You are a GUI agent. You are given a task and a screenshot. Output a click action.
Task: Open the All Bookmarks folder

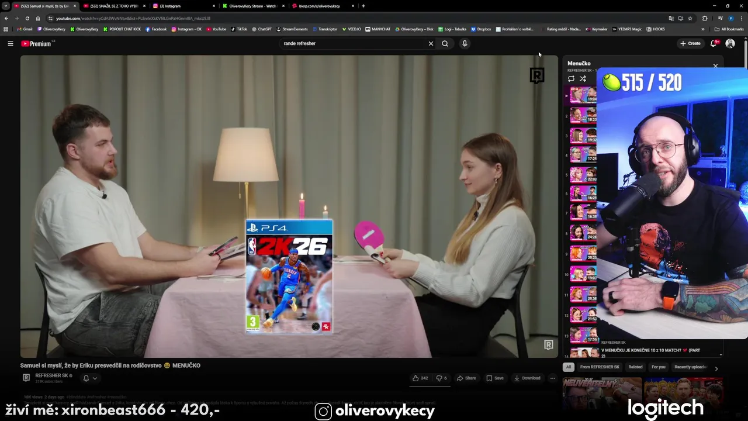pyautogui.click(x=729, y=29)
